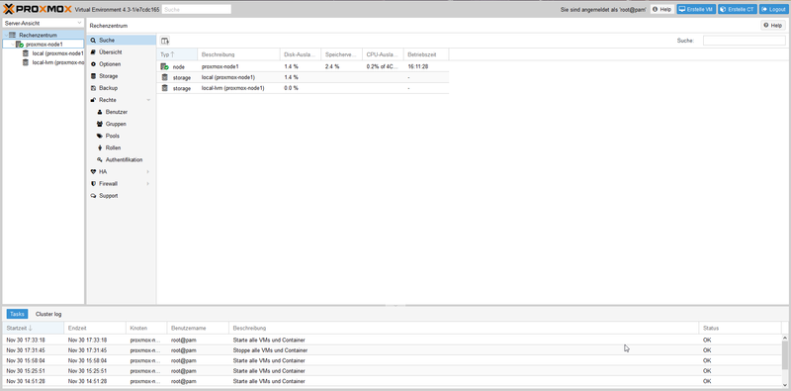
Task: Open the column settings icon above the table
Action: tap(164, 41)
